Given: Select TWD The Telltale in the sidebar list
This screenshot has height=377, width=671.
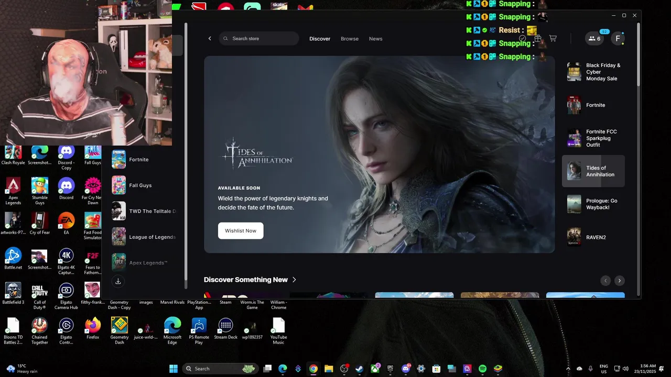Looking at the screenshot, I should [x=145, y=211].
